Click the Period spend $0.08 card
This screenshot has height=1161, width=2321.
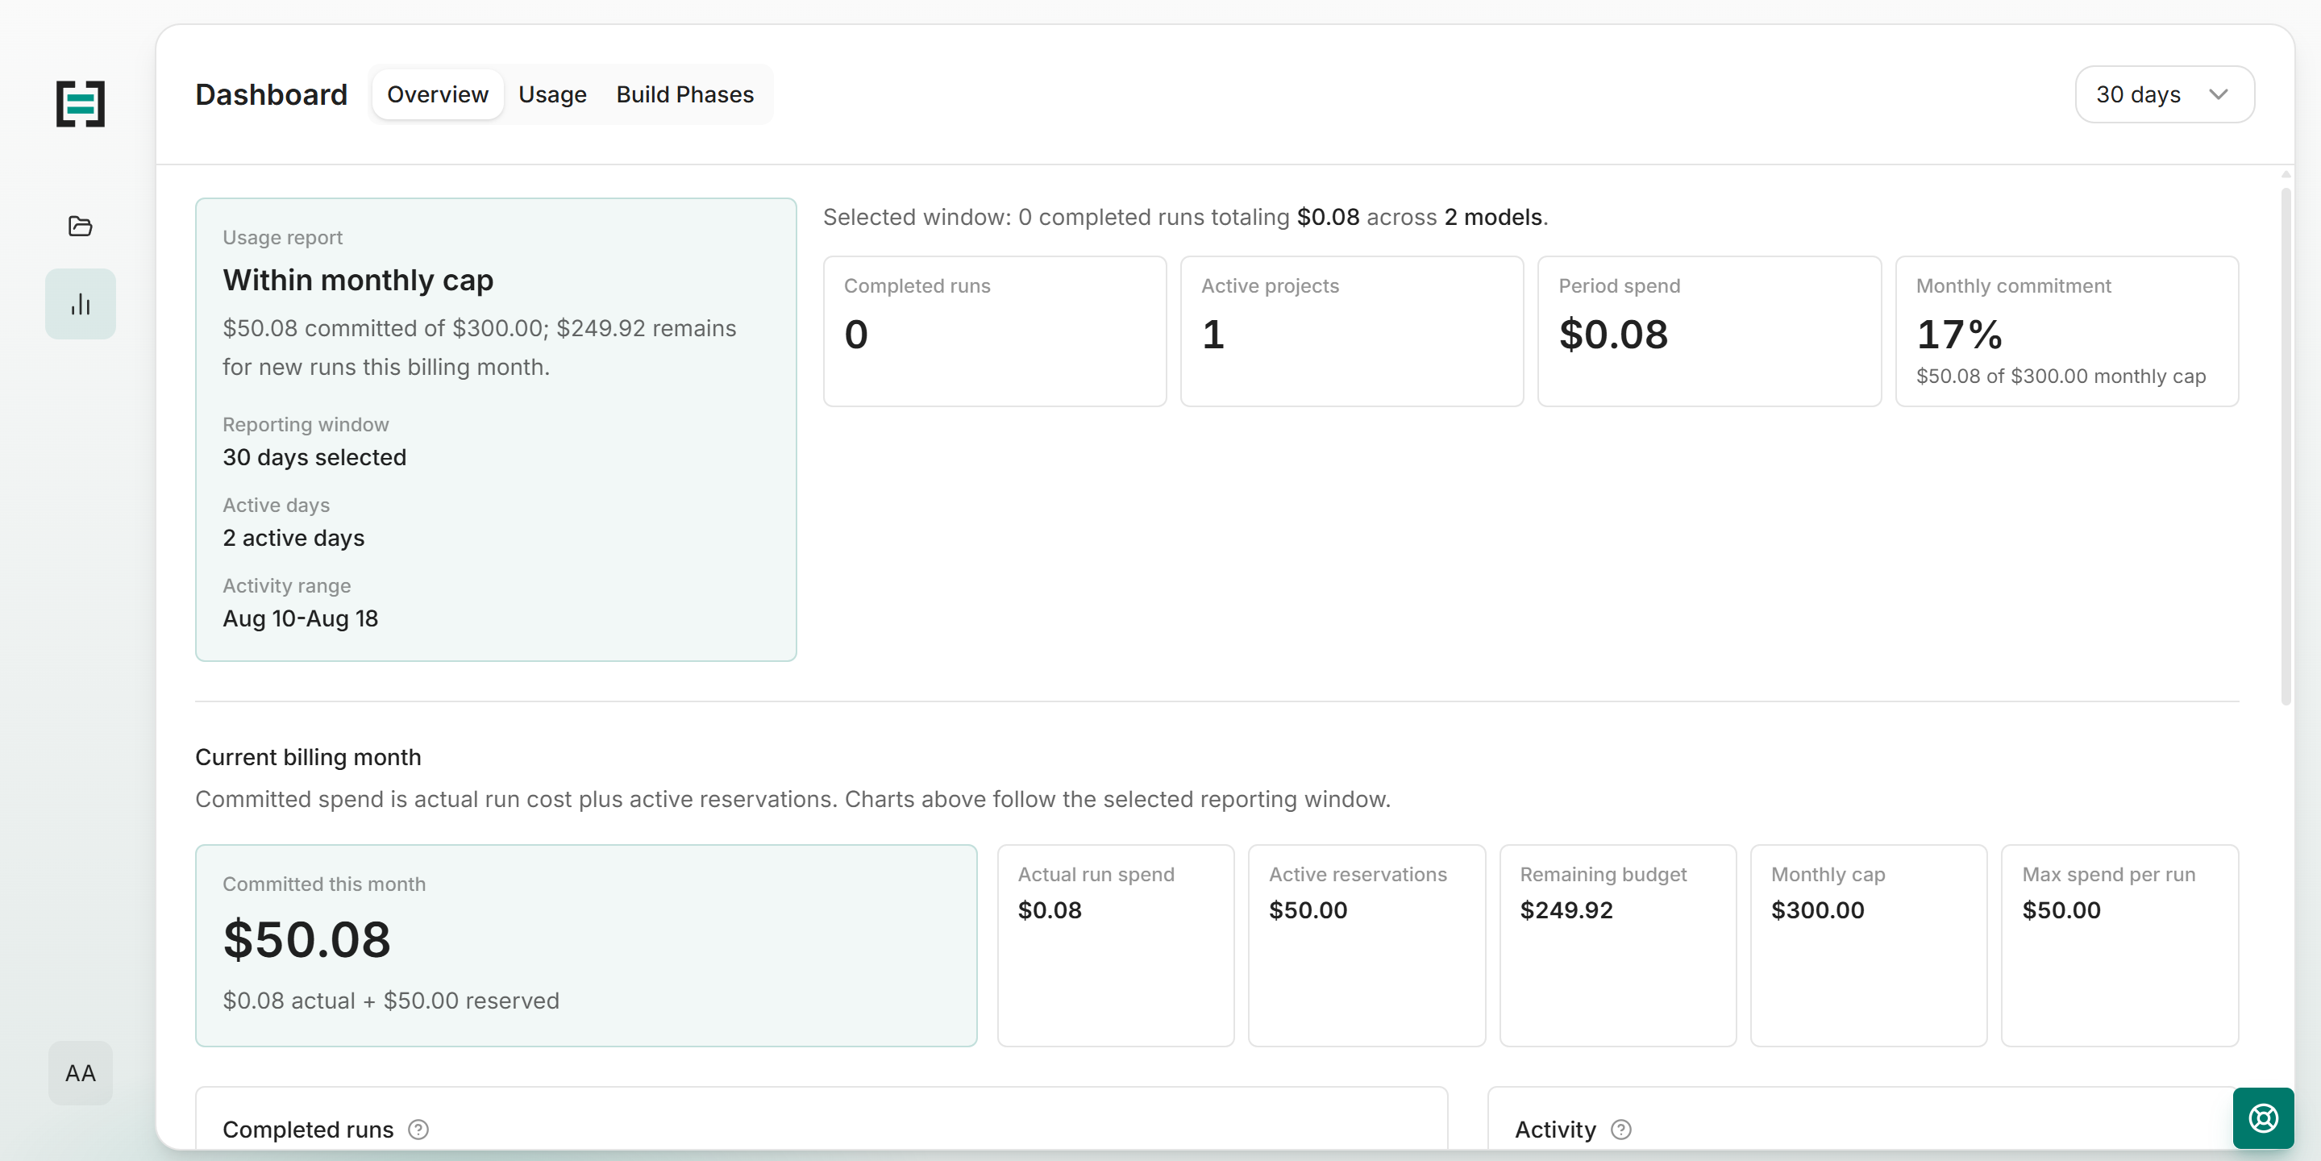(x=1709, y=331)
